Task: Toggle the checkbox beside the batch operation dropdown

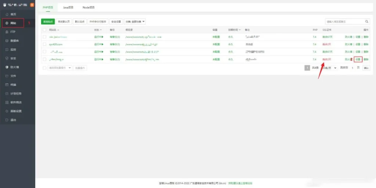Action: tap(44, 68)
